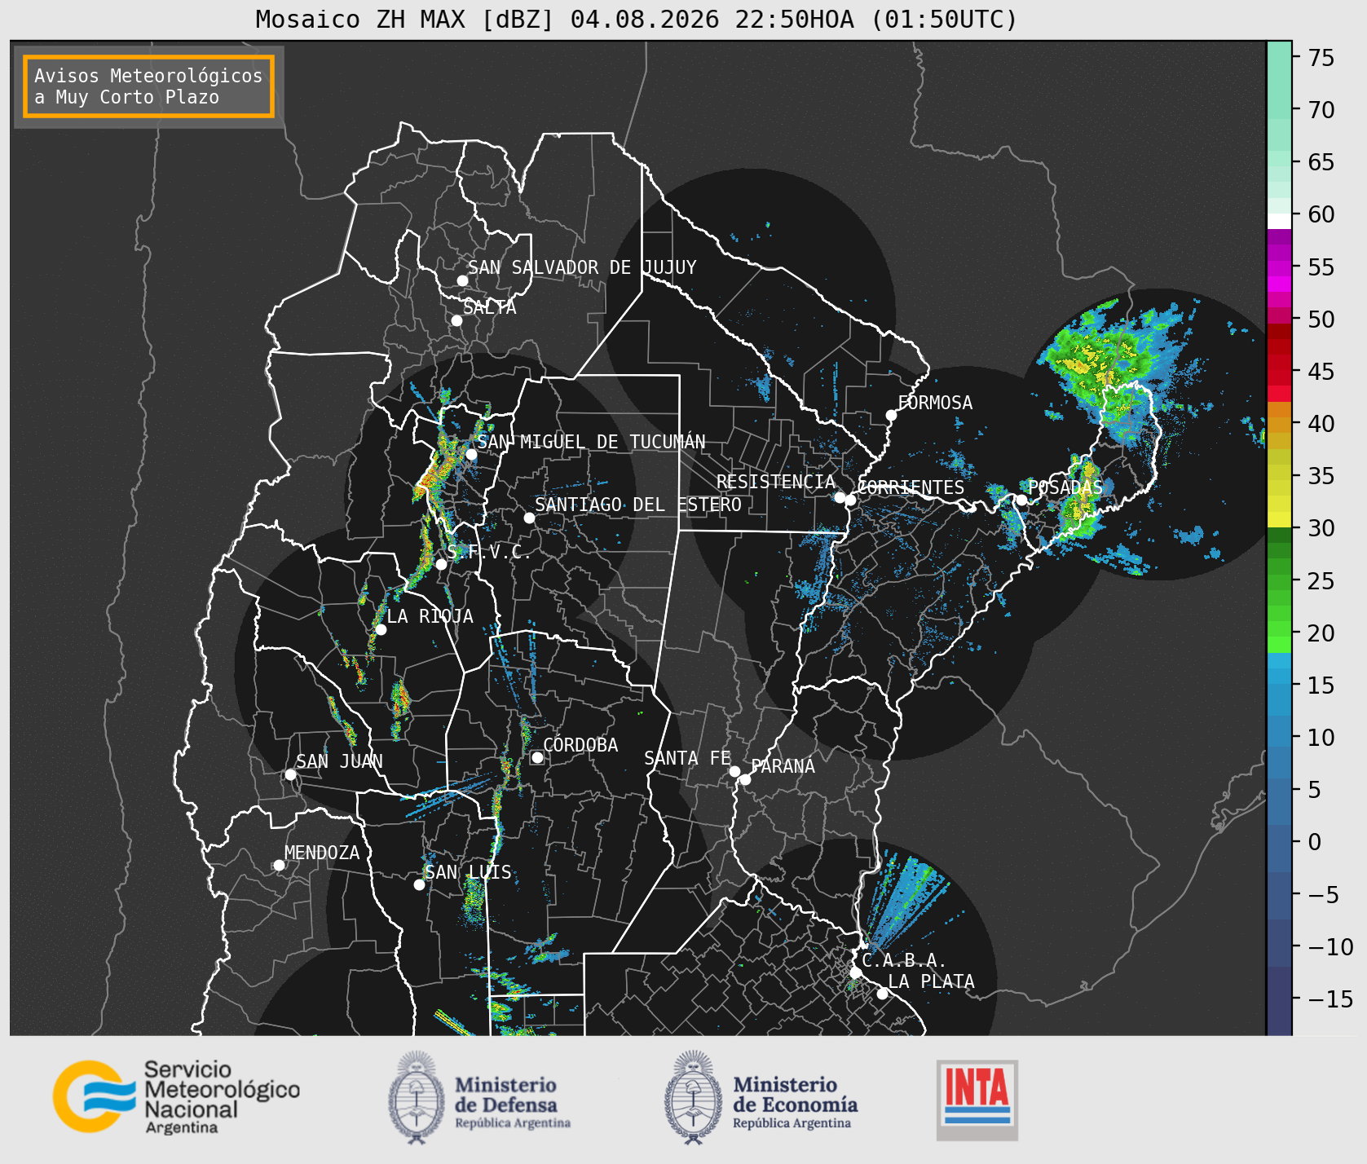Viewport: 1367px width, 1164px height.
Task: Click the Santiago del Estero city label
Action: point(638,505)
